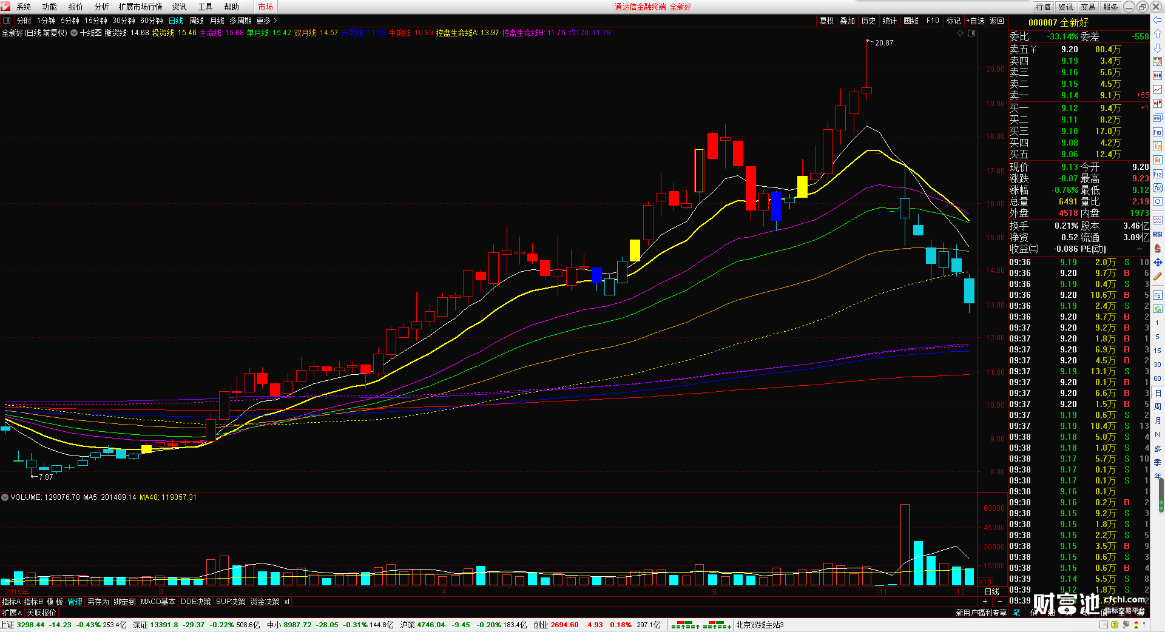1165x632 pixels.
Task: Click the 行情 button at top right
Action: pyautogui.click(x=1044, y=7)
